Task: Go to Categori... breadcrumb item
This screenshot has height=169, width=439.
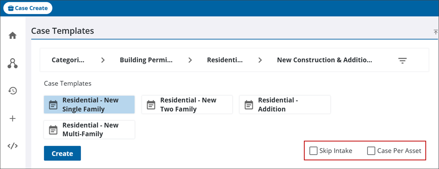Action: 68,60
